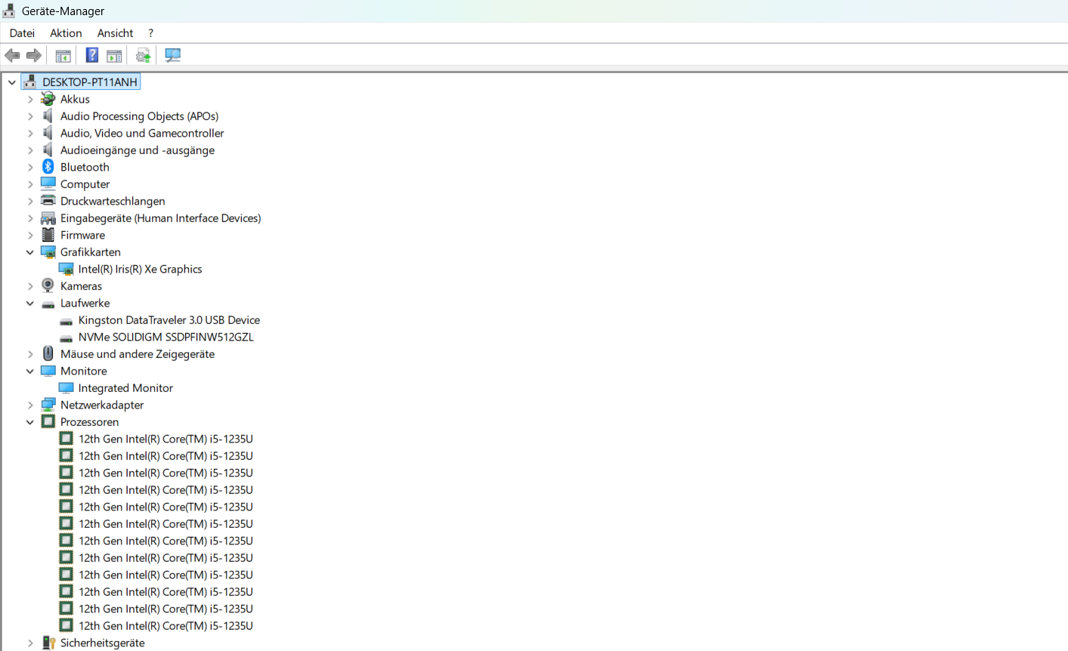Click the Forward arrow in the toolbar
Image resolution: width=1068 pixels, height=651 pixels.
click(x=33, y=55)
